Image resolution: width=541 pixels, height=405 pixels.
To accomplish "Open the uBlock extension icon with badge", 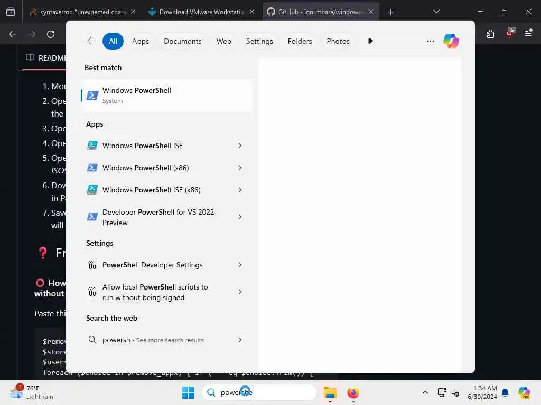I will coord(510,33).
